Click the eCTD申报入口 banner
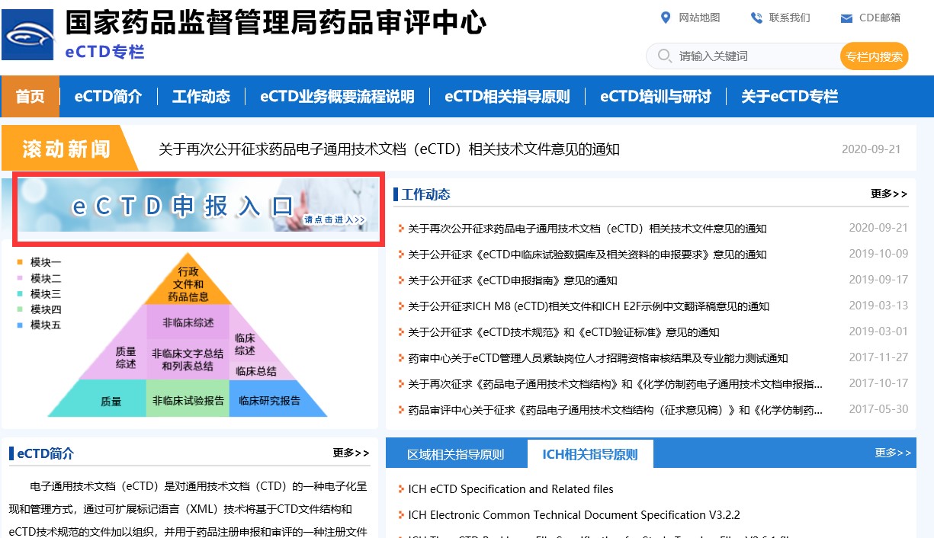 197,207
